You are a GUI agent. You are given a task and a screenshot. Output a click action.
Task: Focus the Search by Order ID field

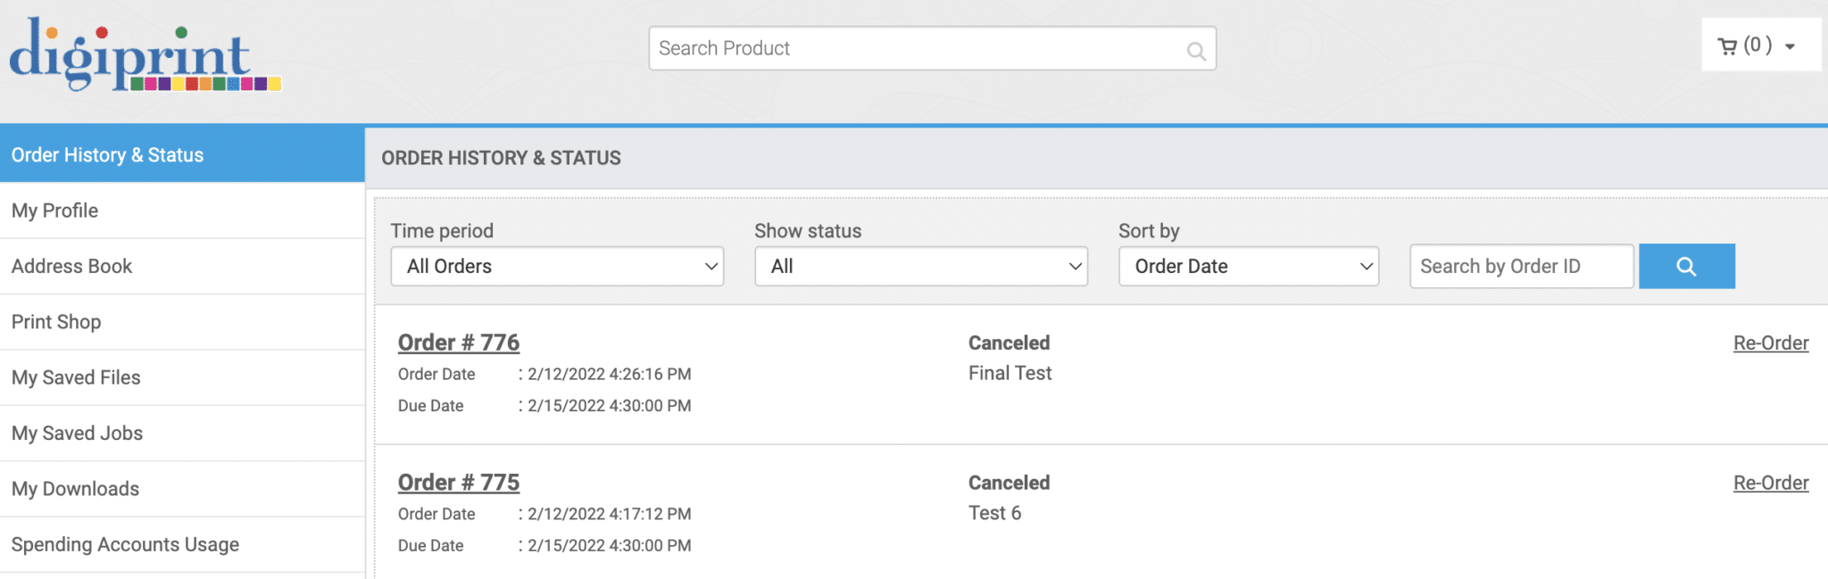1522,266
